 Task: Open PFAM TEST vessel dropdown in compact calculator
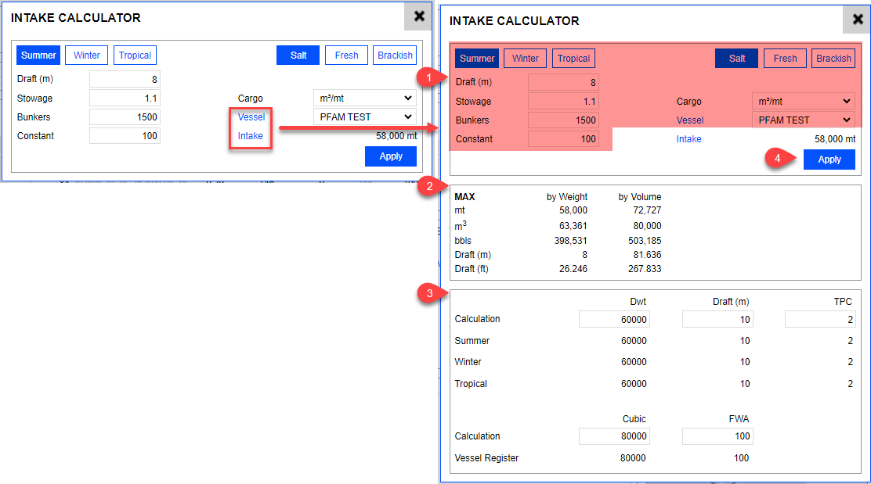tap(364, 117)
